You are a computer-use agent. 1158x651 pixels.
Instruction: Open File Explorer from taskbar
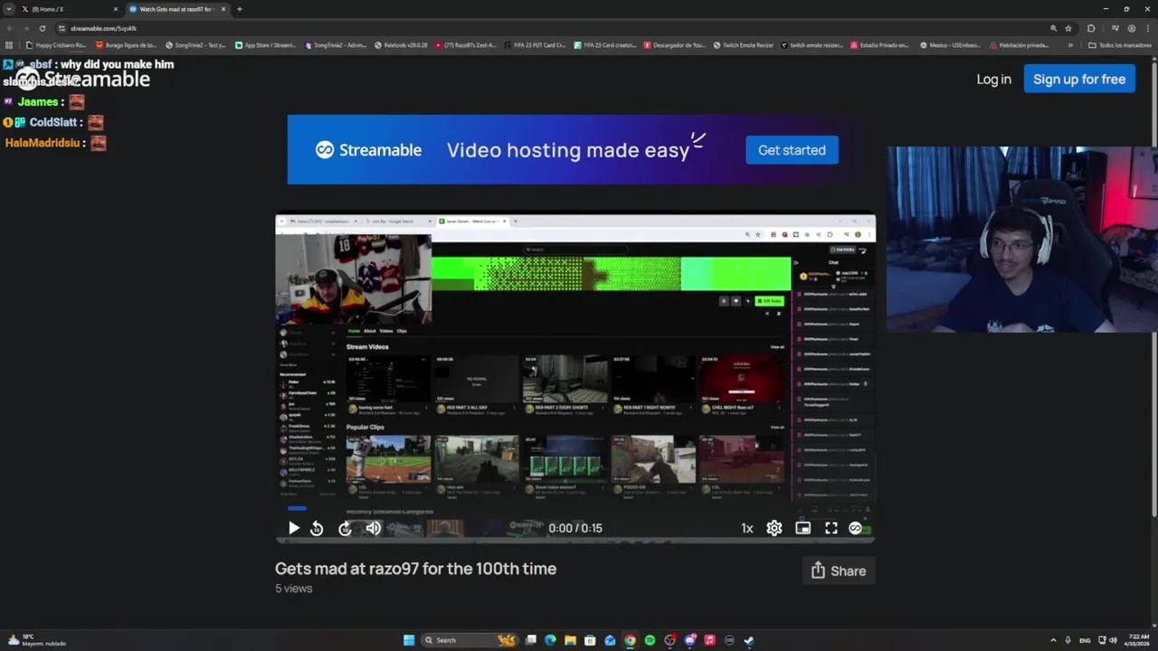coord(570,640)
